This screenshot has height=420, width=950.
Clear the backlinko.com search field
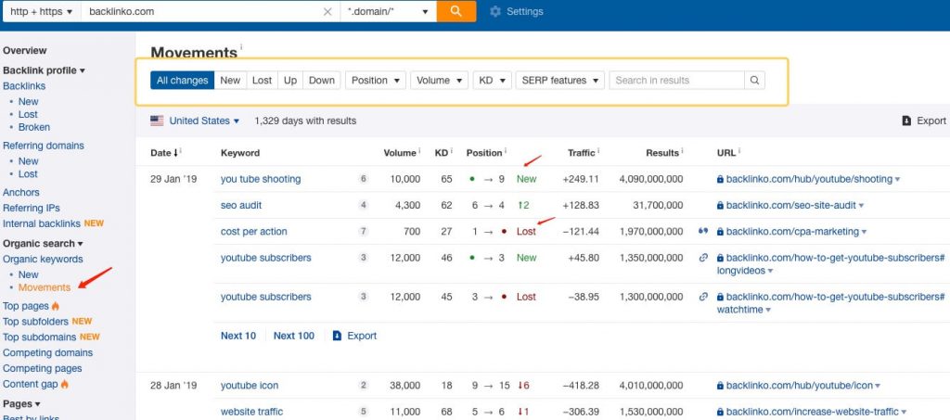327,11
